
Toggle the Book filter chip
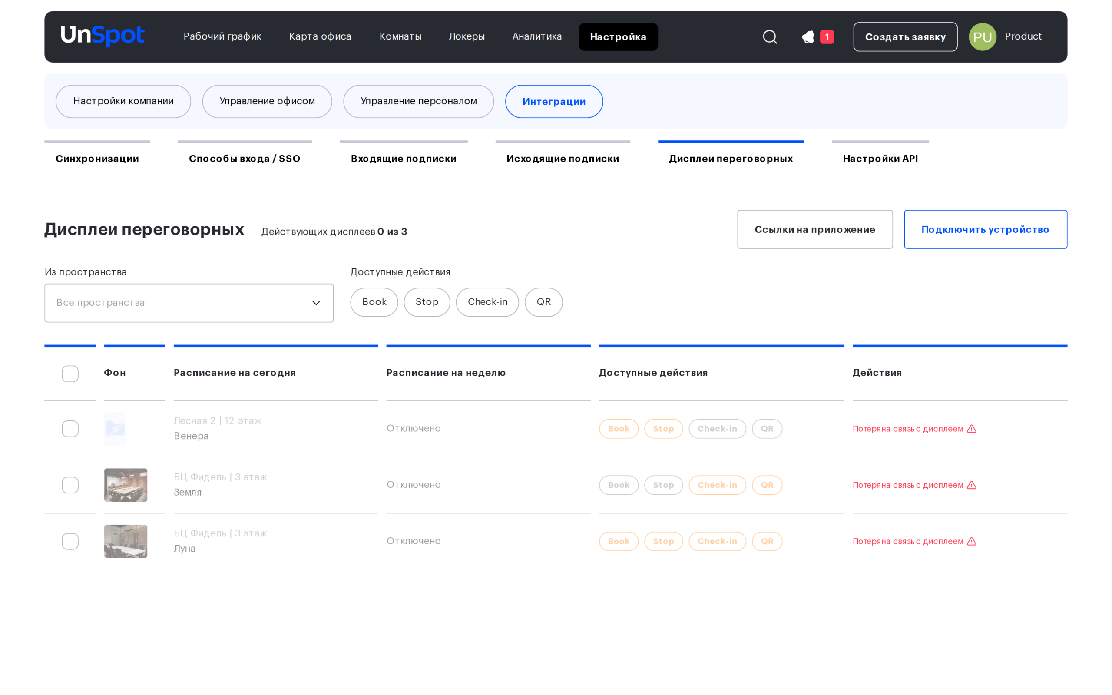point(374,302)
